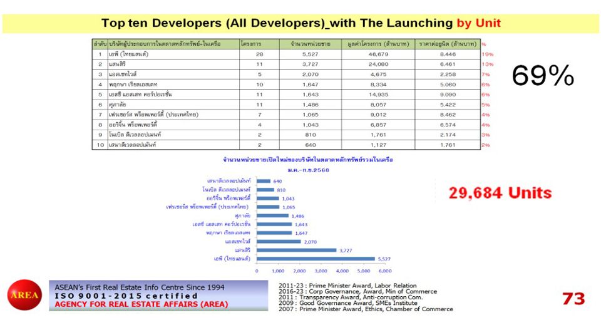Viewport: 601px width, 320px height.
Task: Click the chart bar labeled 3,727
Action: (x=296, y=249)
